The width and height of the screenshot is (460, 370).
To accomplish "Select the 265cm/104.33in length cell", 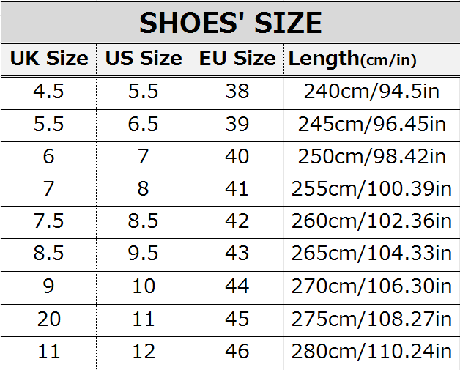I will click(x=371, y=254).
